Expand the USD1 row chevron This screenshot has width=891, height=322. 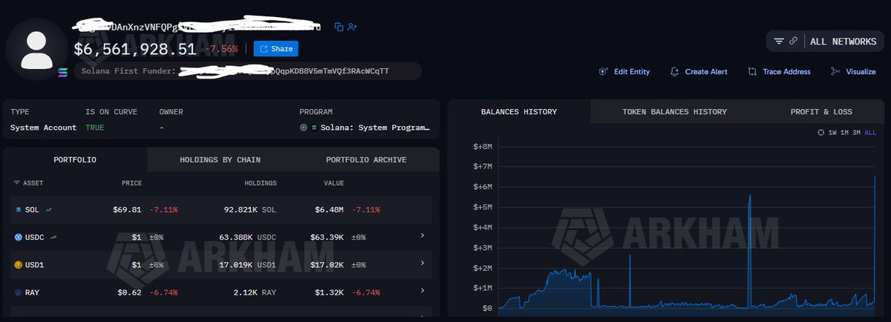[422, 263]
